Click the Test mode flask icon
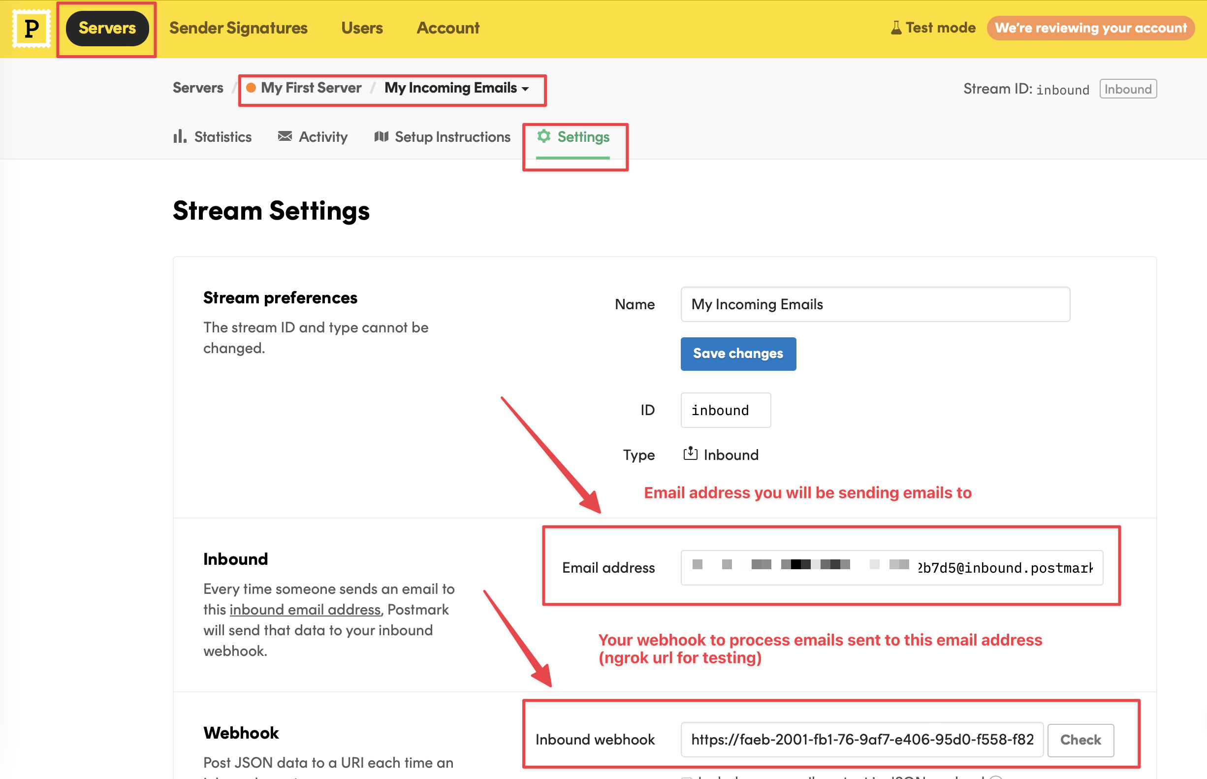The width and height of the screenshot is (1207, 779). (x=895, y=28)
